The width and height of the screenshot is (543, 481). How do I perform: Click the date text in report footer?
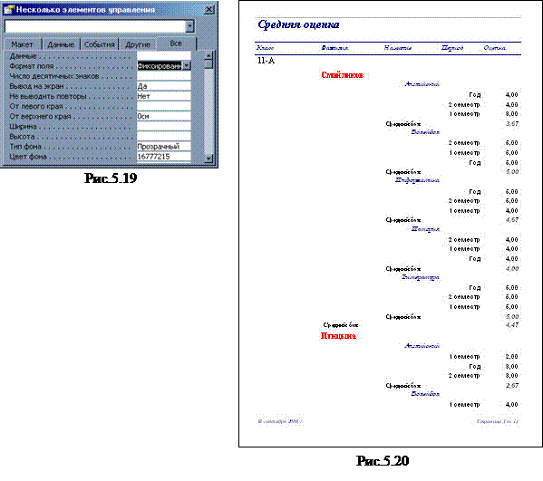point(280,421)
